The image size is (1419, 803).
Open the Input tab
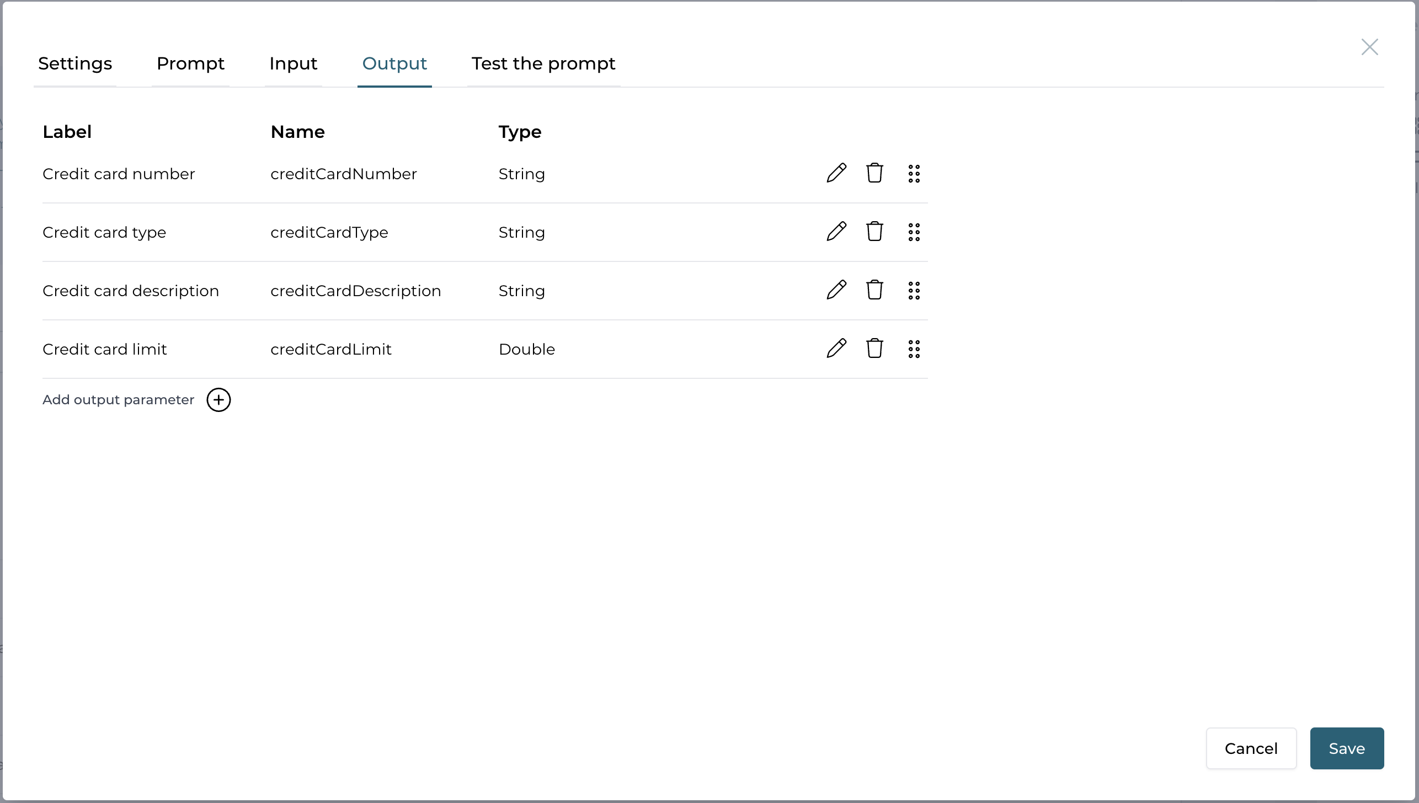292,63
